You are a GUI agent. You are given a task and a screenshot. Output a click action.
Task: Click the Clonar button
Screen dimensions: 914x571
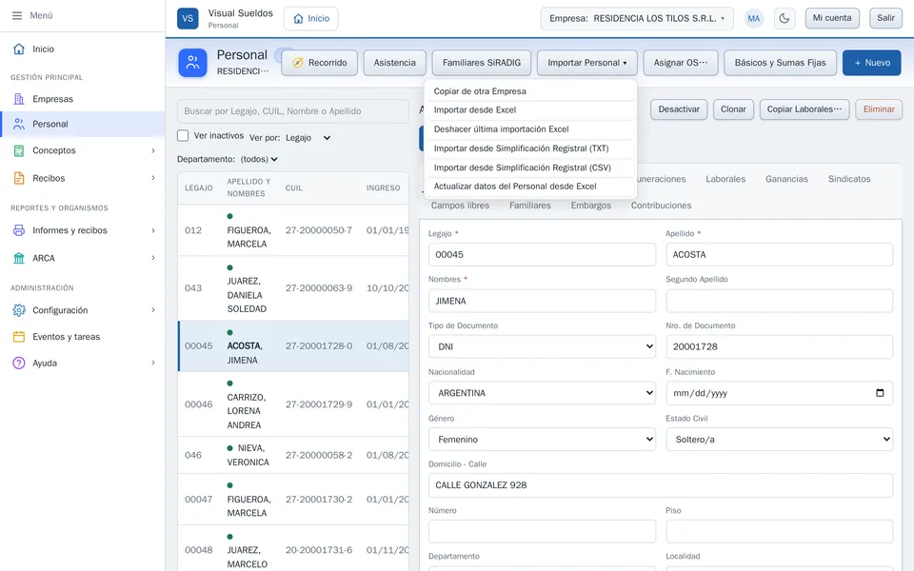(x=733, y=109)
